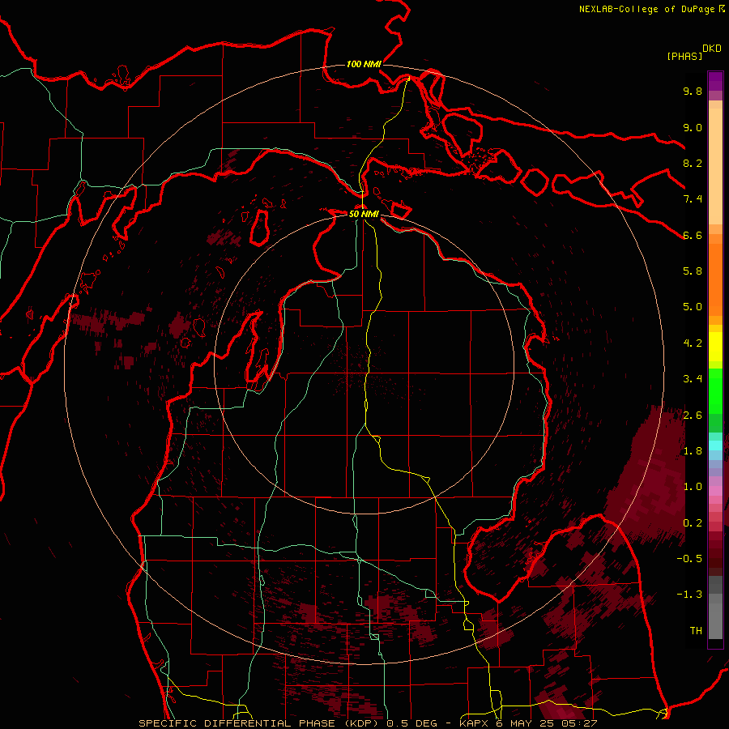Viewport: 729px width, 729px height.
Task: Select the 0.2 scale value
Action: [693, 523]
